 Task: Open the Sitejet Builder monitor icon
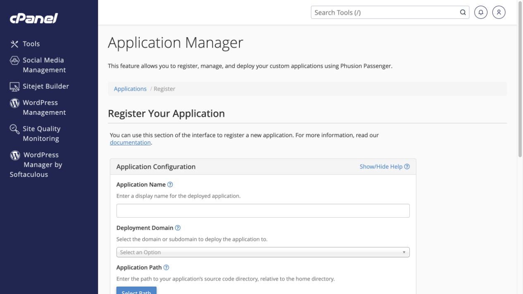tap(14, 87)
